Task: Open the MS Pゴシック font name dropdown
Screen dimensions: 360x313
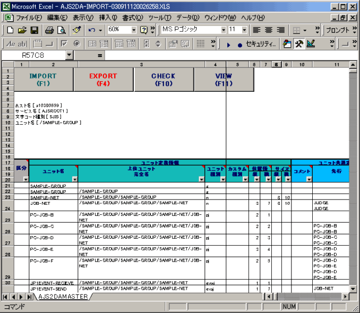Action: 224,30
